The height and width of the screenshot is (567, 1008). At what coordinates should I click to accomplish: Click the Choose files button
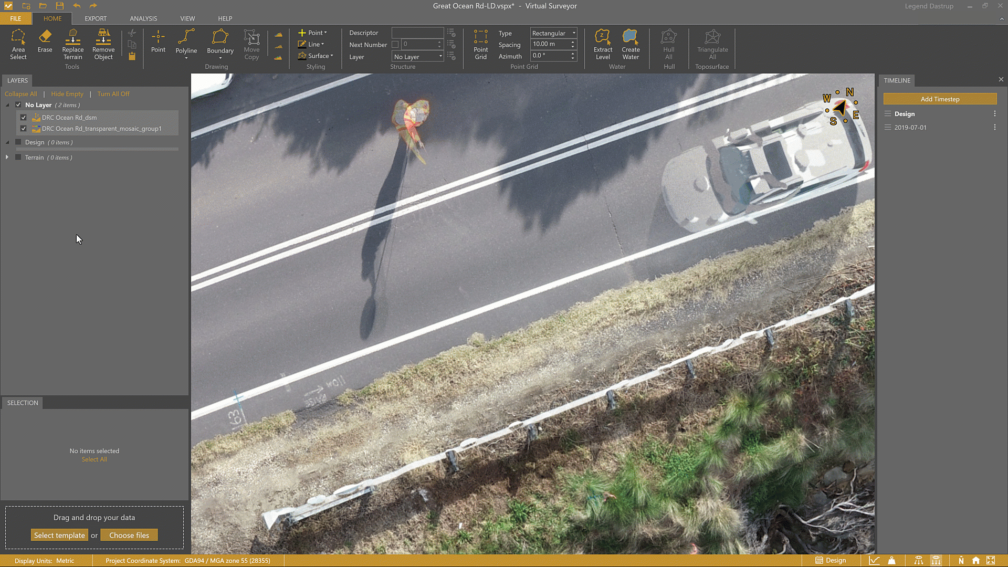pos(129,534)
